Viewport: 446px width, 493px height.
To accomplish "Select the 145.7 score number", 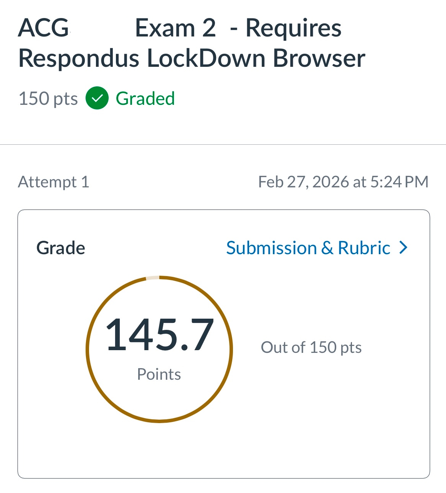I will pyautogui.click(x=159, y=335).
